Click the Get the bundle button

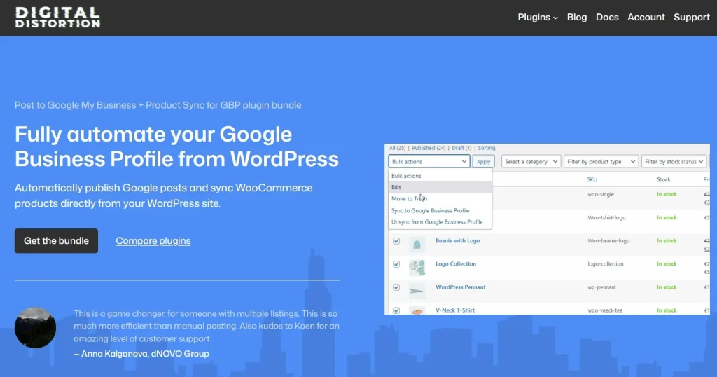click(x=56, y=240)
